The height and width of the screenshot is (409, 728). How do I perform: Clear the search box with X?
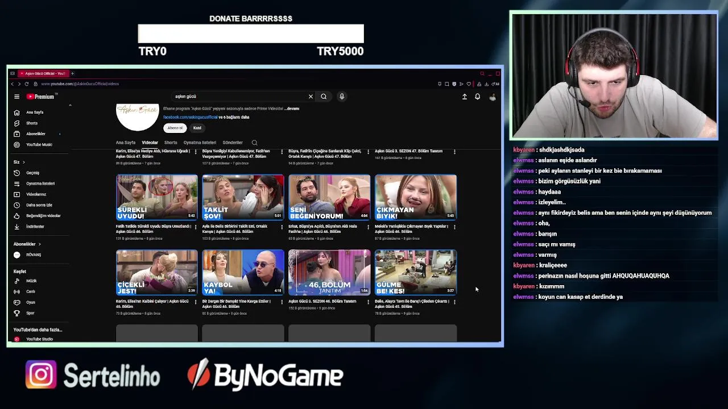tap(311, 97)
